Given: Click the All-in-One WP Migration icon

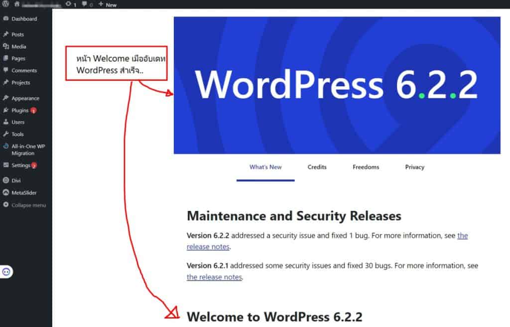Looking at the screenshot, I should coord(6,146).
